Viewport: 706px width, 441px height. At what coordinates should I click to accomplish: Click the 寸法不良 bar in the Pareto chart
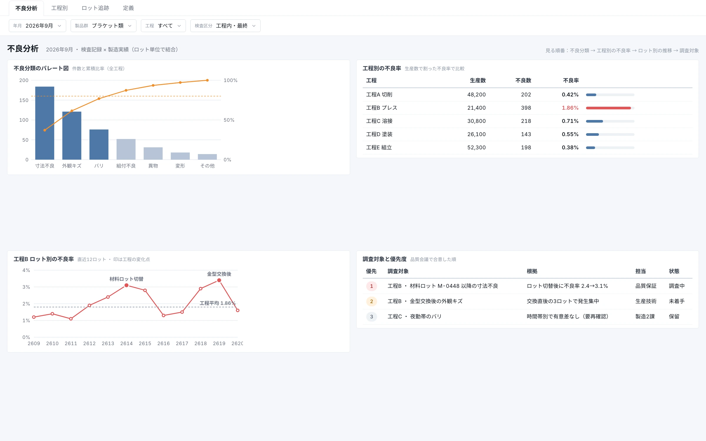pyautogui.click(x=45, y=123)
